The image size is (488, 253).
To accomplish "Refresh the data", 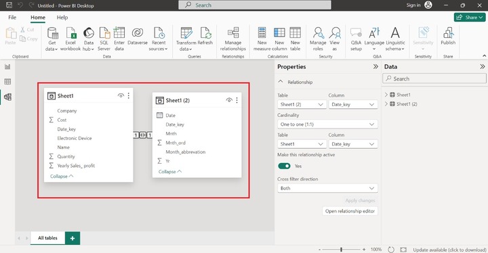I will point(205,37).
